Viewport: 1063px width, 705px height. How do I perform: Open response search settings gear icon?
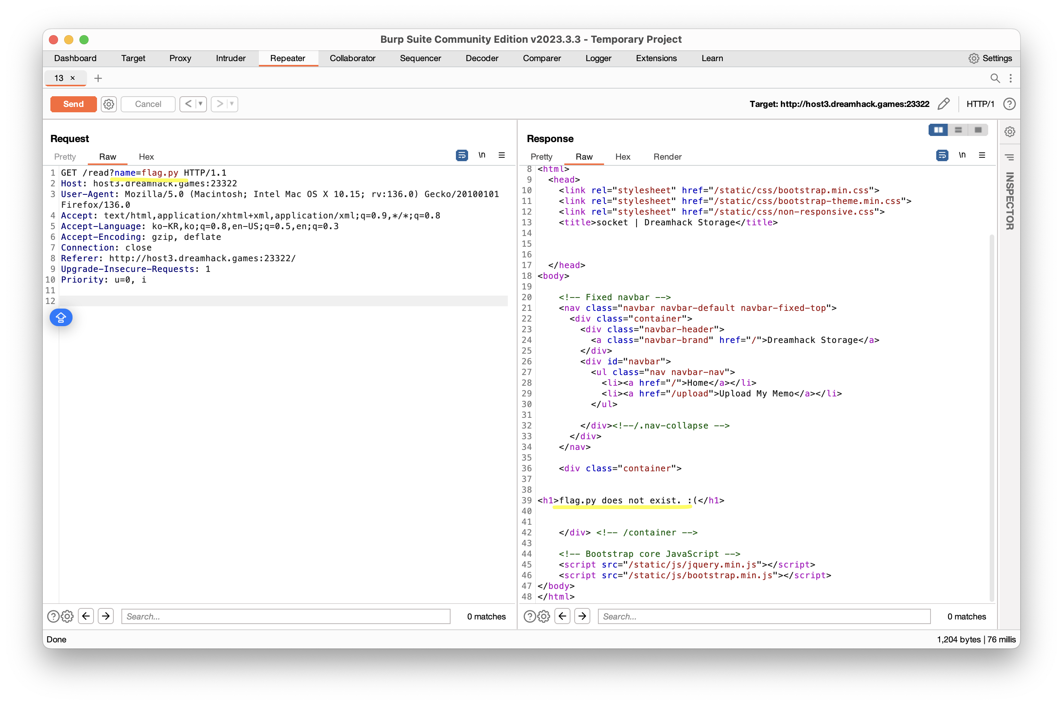pyautogui.click(x=544, y=616)
